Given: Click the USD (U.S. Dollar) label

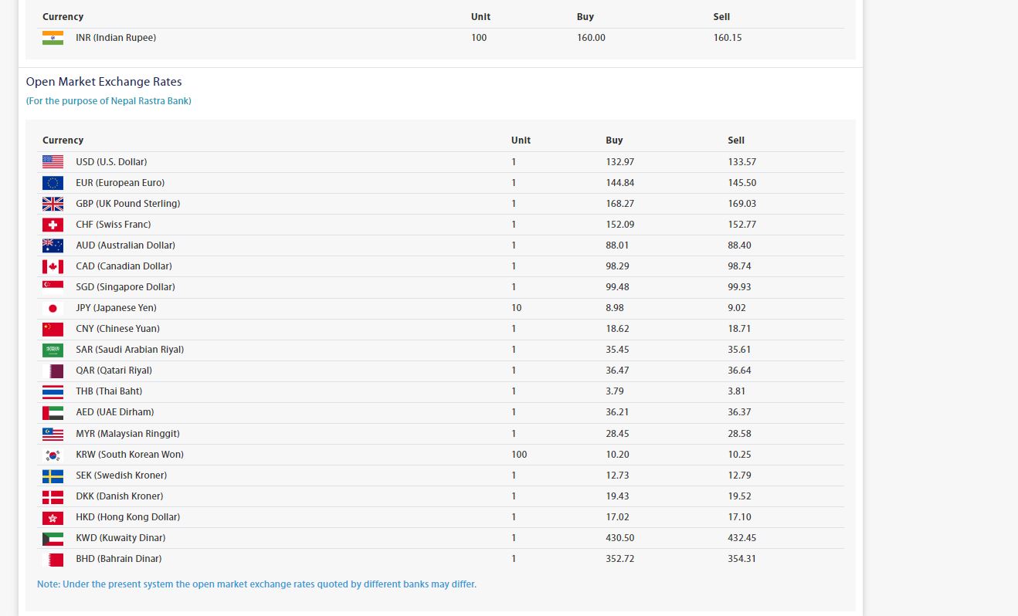Looking at the screenshot, I should pyautogui.click(x=111, y=162).
